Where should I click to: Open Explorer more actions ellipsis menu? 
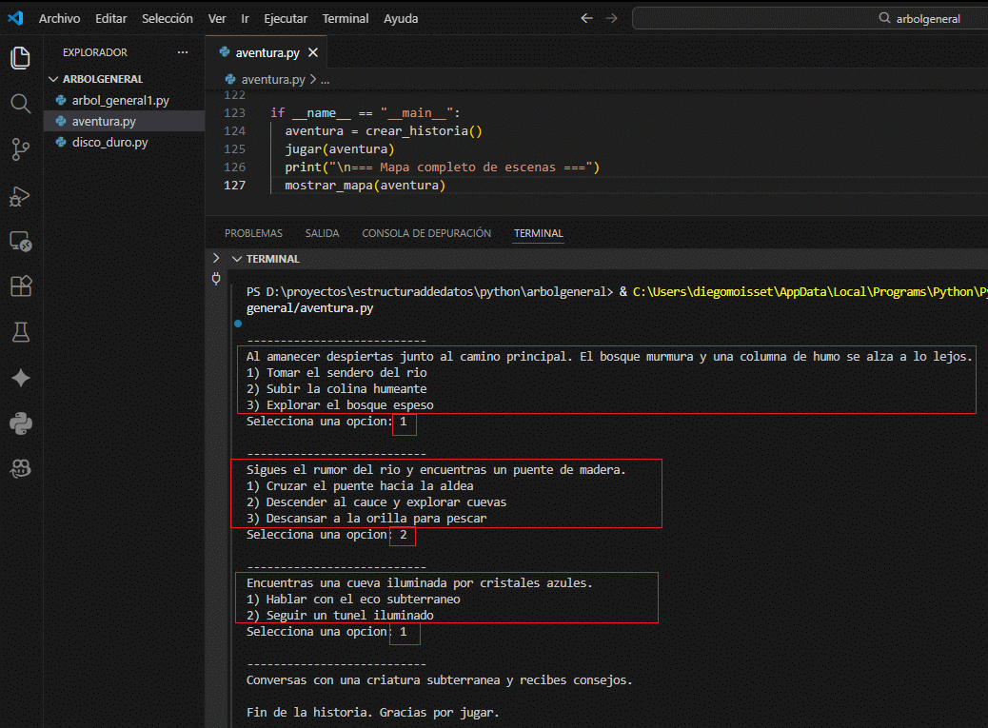click(183, 52)
